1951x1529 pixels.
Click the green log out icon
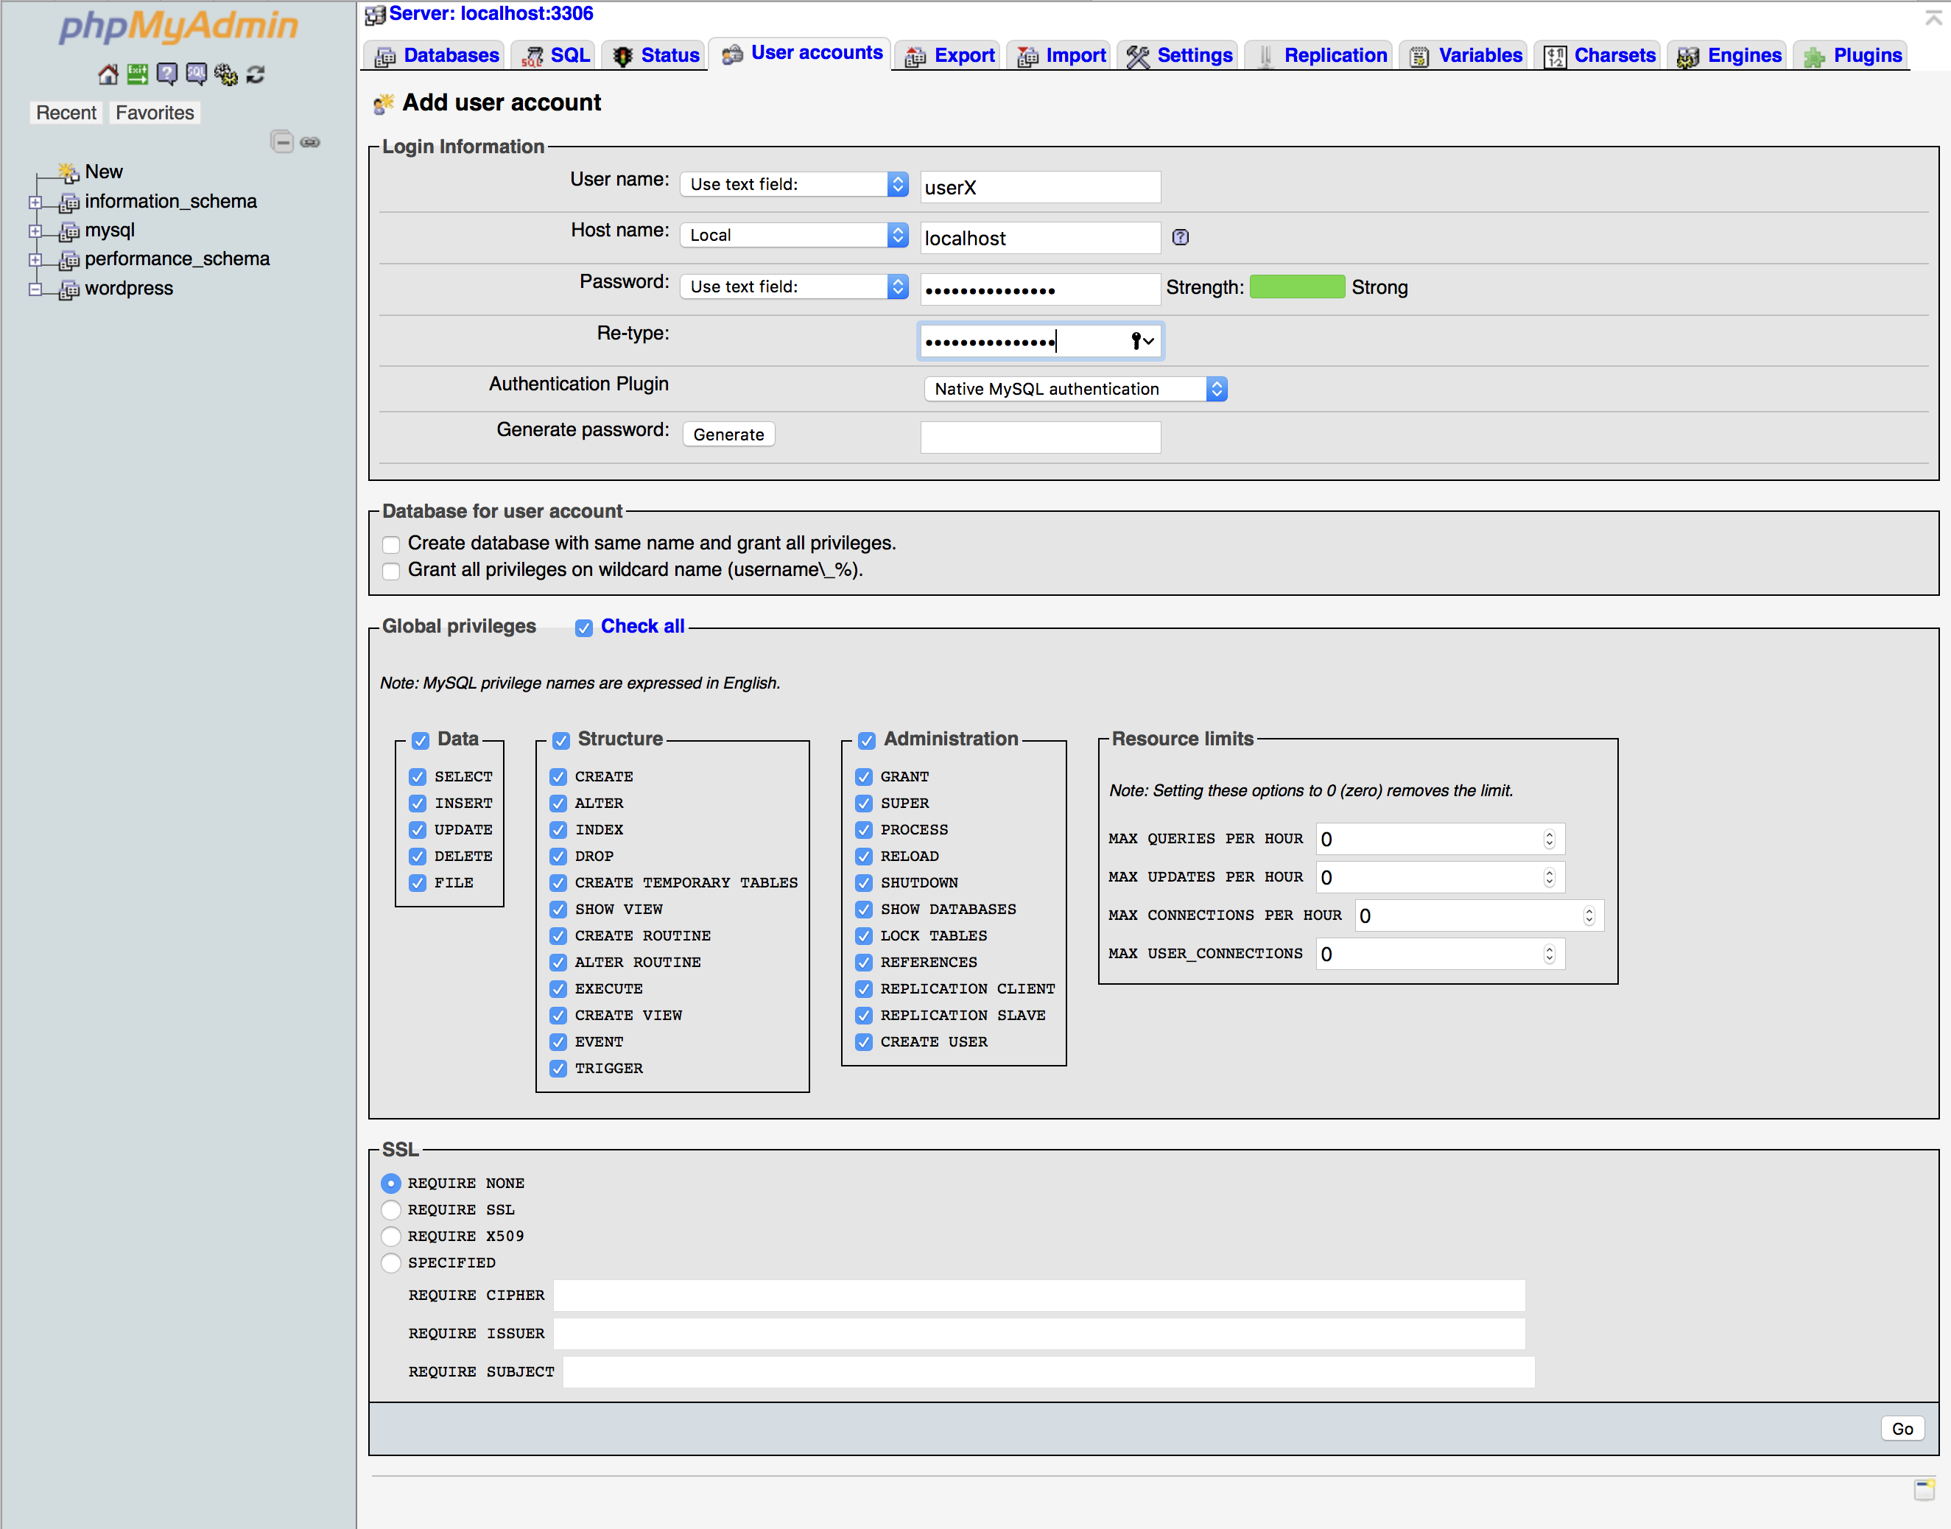point(138,74)
